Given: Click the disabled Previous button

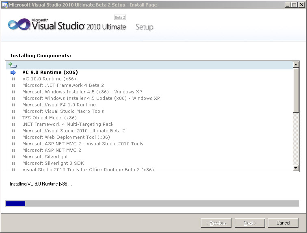Looking at the screenshot, I should [x=216, y=223].
